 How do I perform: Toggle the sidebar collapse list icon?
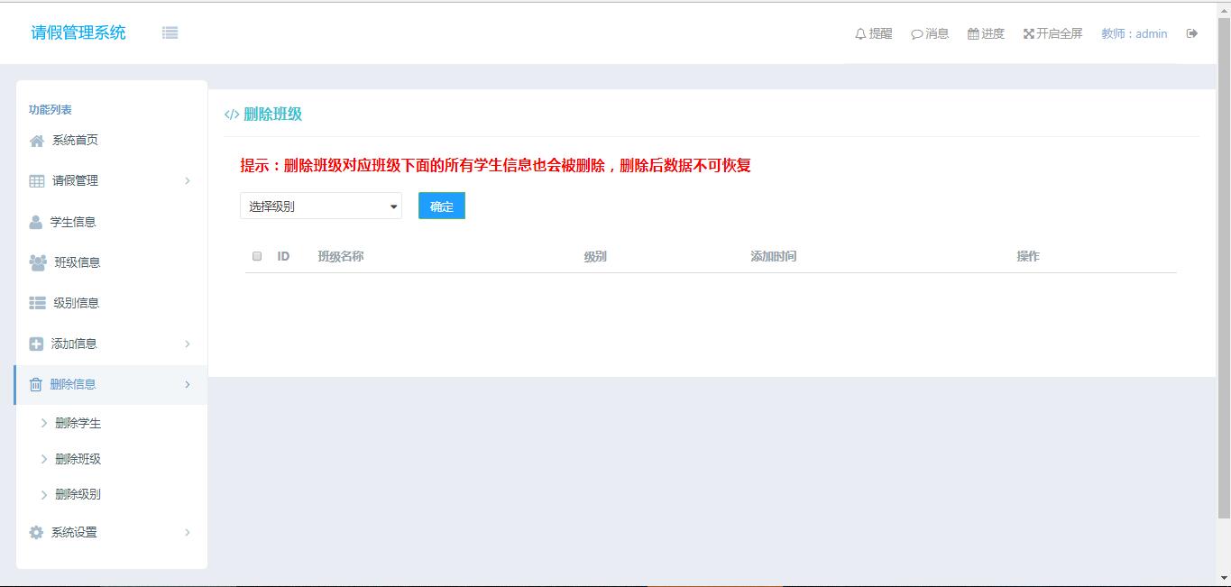click(170, 32)
